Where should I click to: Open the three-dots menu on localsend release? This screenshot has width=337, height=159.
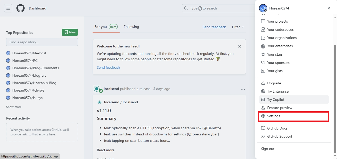[x=243, y=89]
